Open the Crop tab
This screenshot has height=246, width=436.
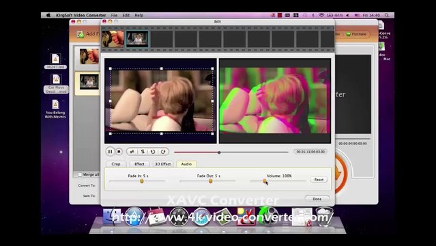pyautogui.click(x=116, y=164)
